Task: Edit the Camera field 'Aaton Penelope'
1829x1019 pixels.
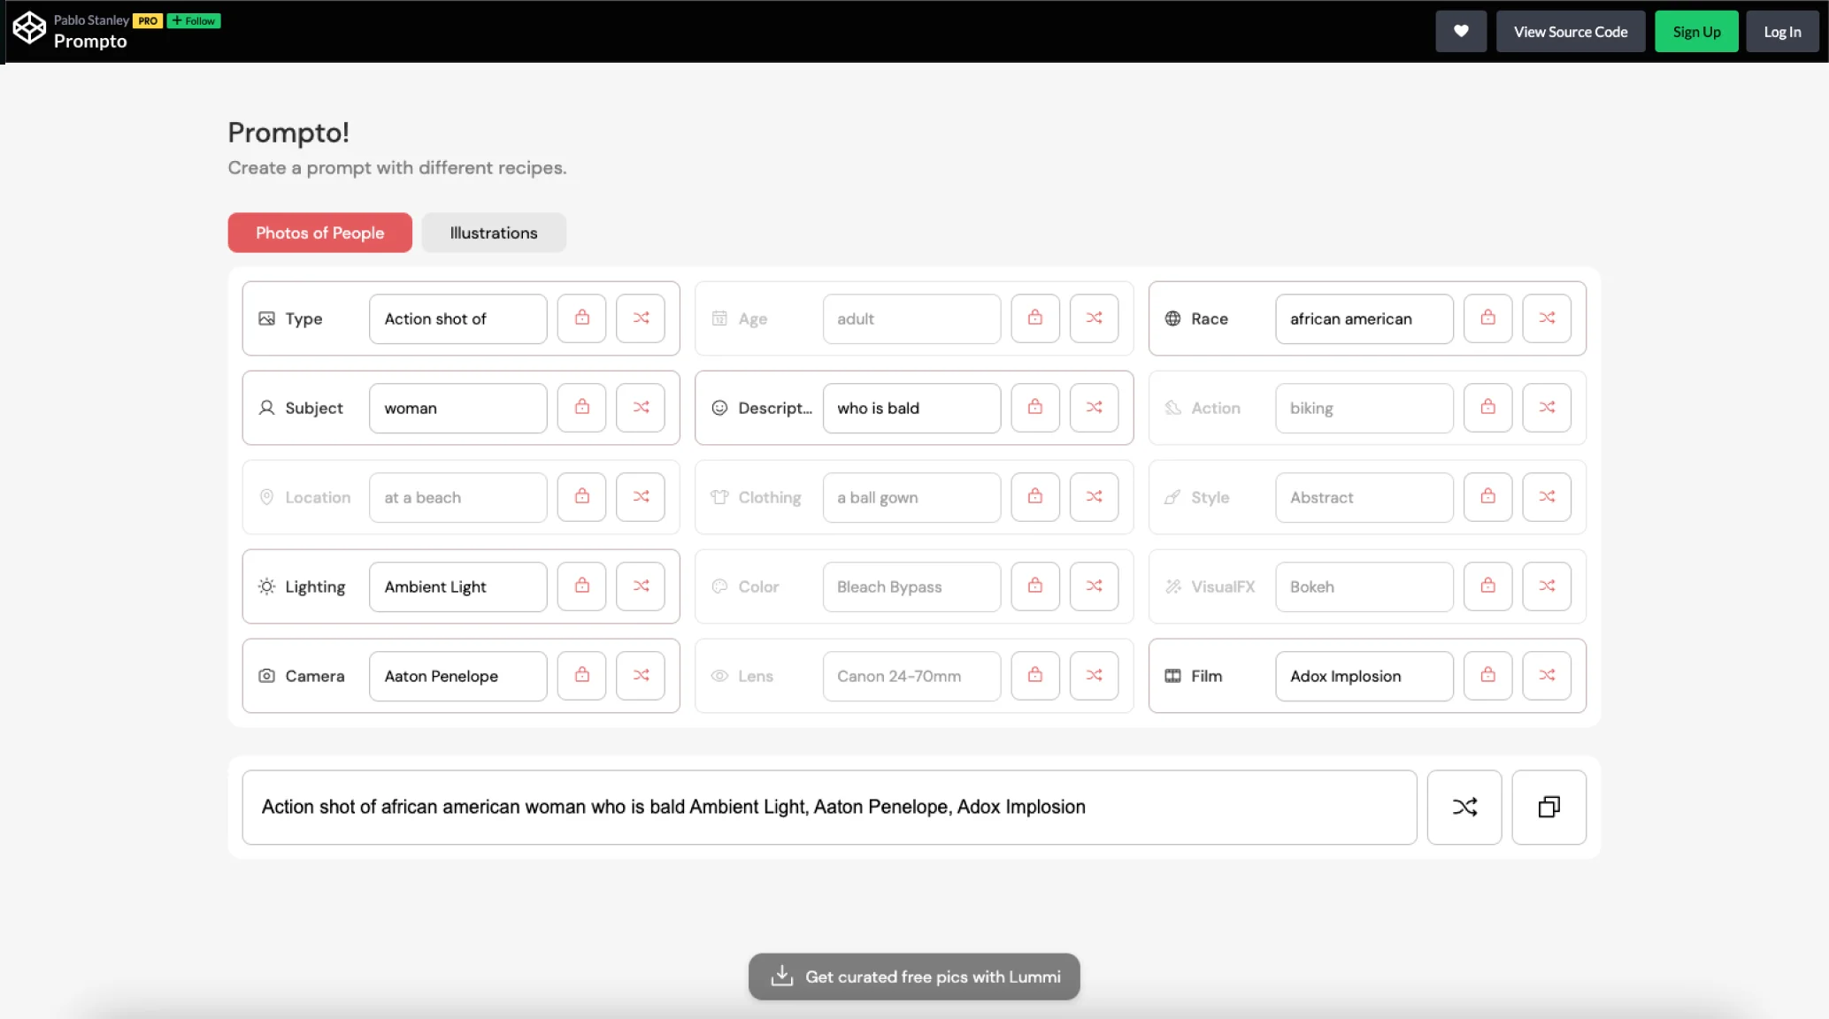Action: click(x=457, y=676)
